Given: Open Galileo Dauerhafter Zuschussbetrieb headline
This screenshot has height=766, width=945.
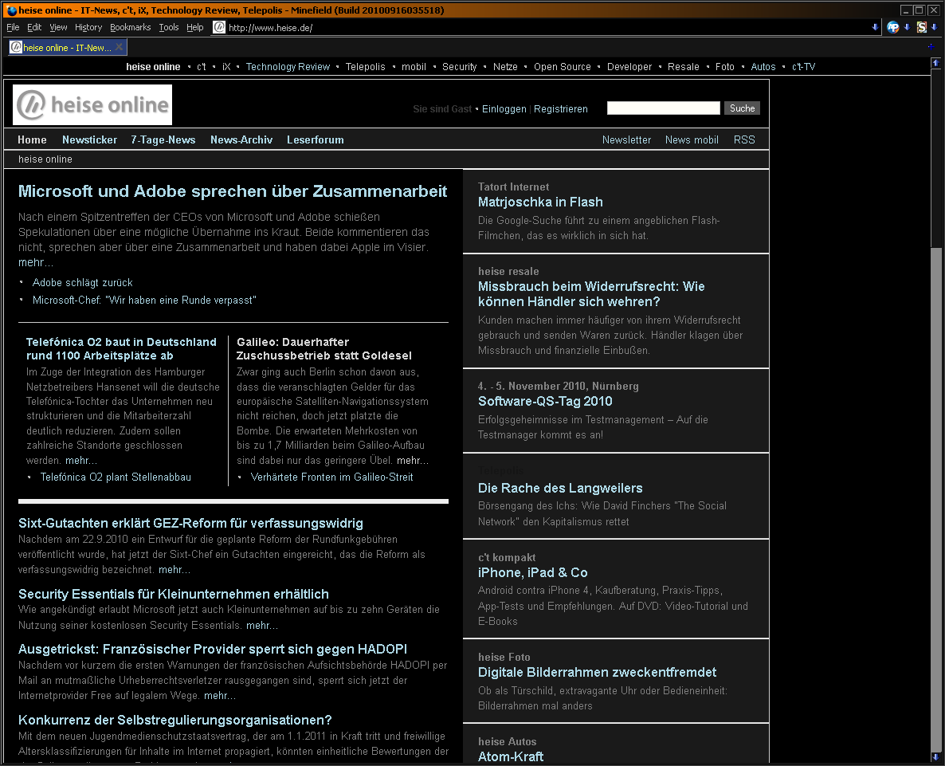Looking at the screenshot, I should click(x=324, y=348).
